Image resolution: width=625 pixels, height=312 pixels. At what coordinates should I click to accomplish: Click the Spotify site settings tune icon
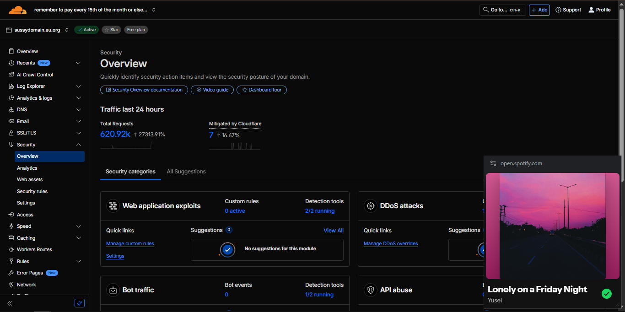pyautogui.click(x=493, y=163)
